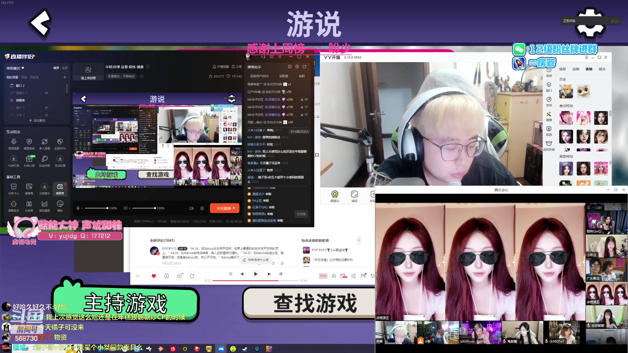Viewport: 628px width, 353px height.
Task: Open speaker options small arrow
Action: click(130, 208)
